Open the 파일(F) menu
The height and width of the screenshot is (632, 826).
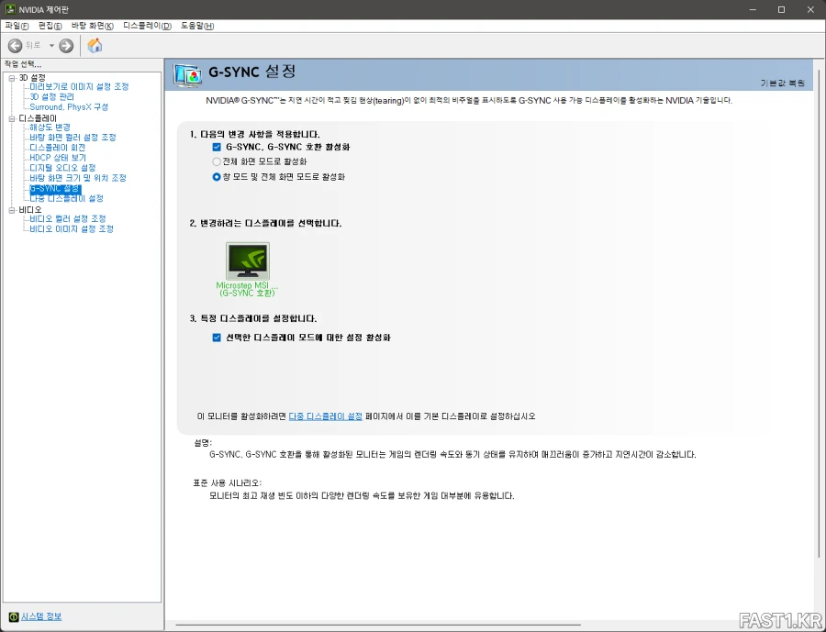coord(17,26)
